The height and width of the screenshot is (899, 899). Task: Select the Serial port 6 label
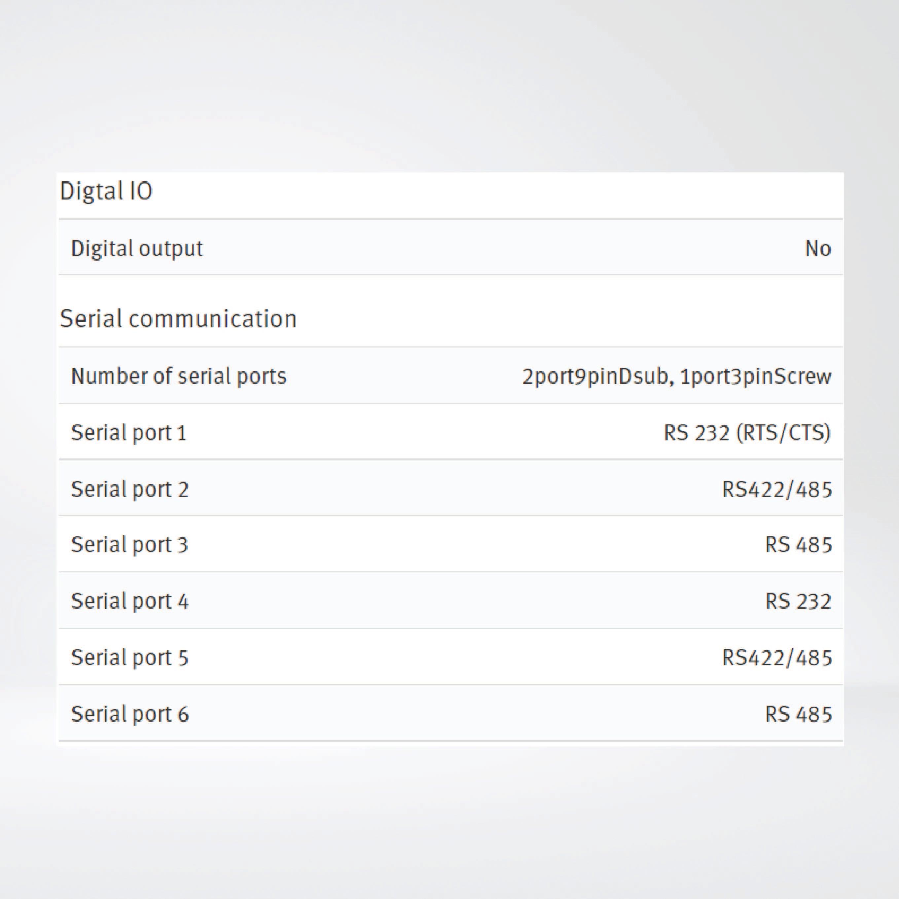pos(130,714)
